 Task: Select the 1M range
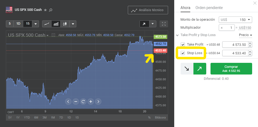(53, 117)
